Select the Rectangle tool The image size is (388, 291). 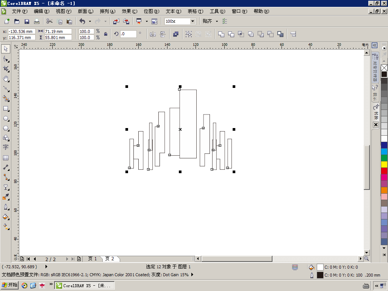point(6,108)
